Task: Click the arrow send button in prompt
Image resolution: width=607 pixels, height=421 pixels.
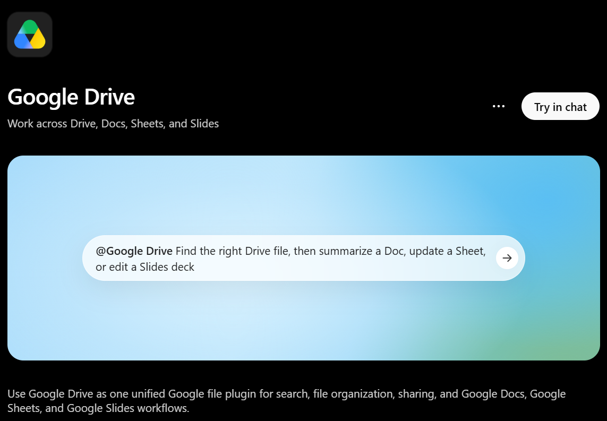Action: pyautogui.click(x=507, y=258)
